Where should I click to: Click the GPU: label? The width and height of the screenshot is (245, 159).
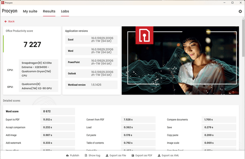[x=10, y=87]
